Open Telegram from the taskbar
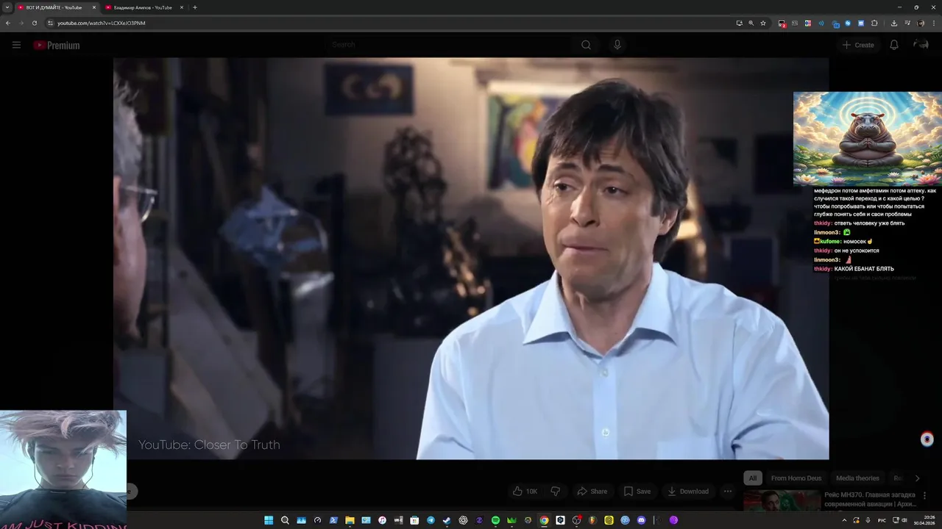Viewport: 942px width, 529px height. pos(431,520)
